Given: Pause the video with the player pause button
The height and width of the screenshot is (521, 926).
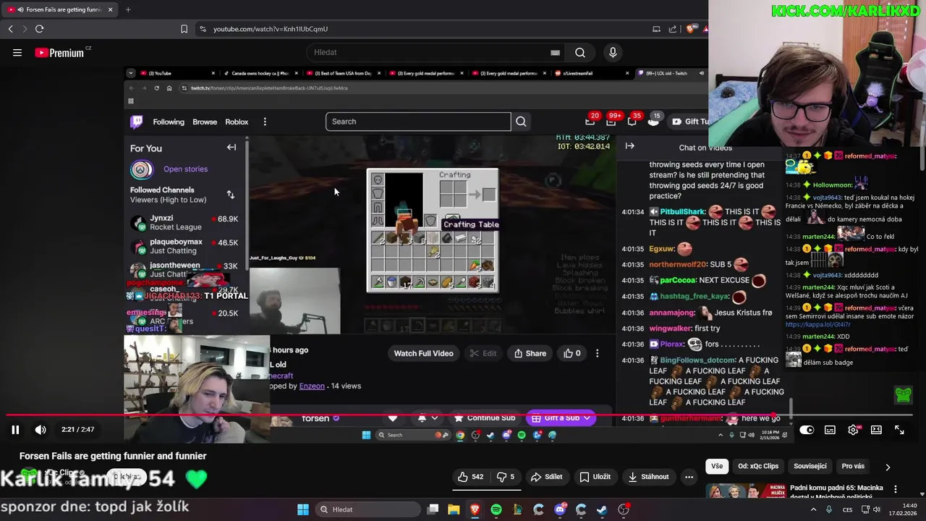Looking at the screenshot, I should pyautogui.click(x=14, y=429).
